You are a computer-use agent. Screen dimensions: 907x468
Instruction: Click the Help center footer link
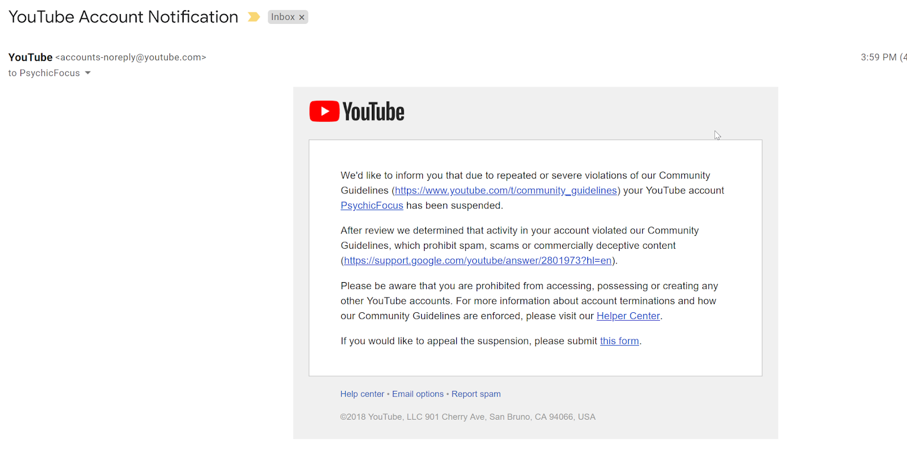coord(362,394)
